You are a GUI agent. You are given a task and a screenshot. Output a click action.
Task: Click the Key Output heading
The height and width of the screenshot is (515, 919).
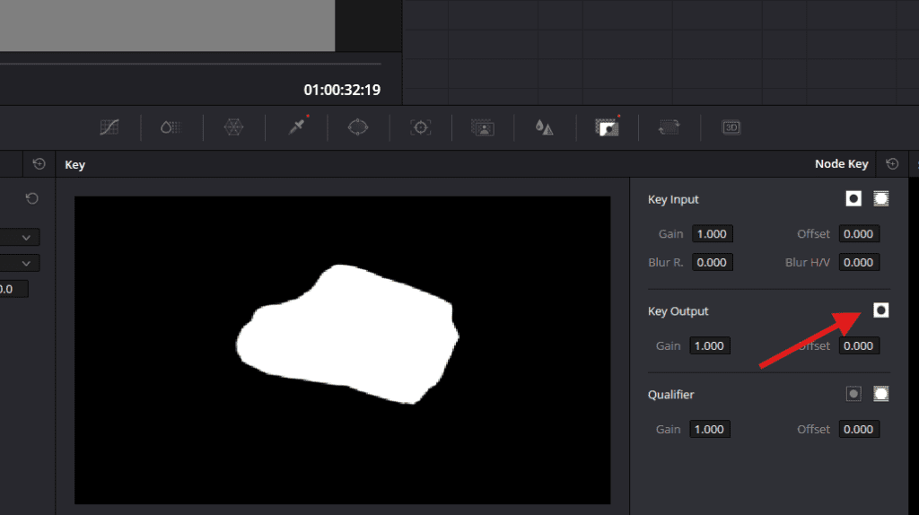click(678, 311)
